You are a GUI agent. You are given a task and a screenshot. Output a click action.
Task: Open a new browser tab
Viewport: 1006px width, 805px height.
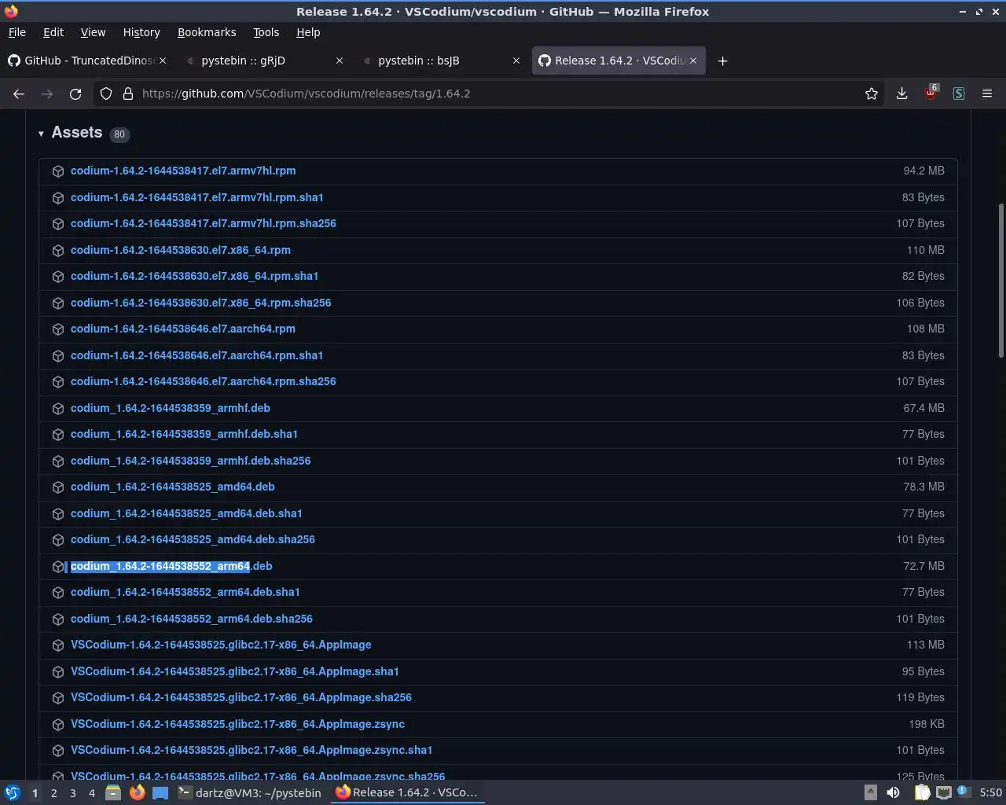[722, 61]
